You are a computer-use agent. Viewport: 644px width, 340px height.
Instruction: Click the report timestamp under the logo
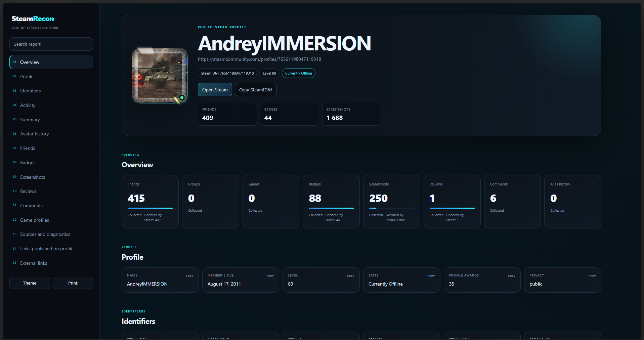[x=35, y=28]
